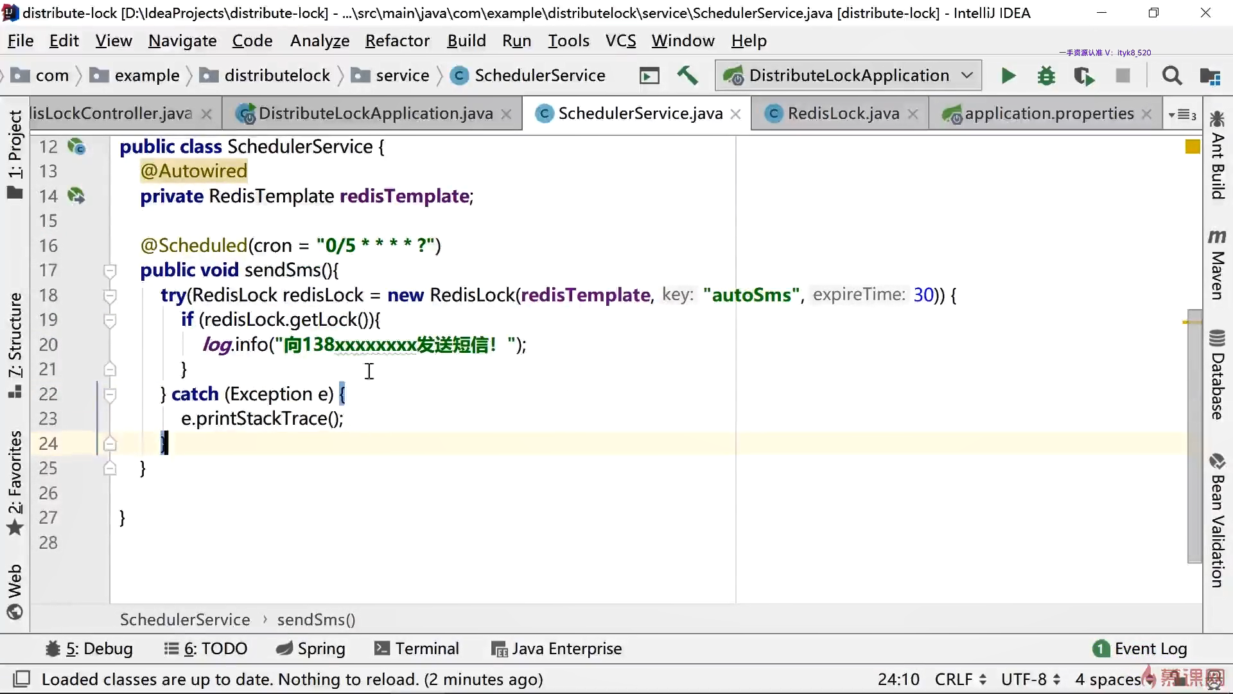Toggle tool window buttons via bottom-left icon
Screen dimensions: 1233x694
click(22, 679)
